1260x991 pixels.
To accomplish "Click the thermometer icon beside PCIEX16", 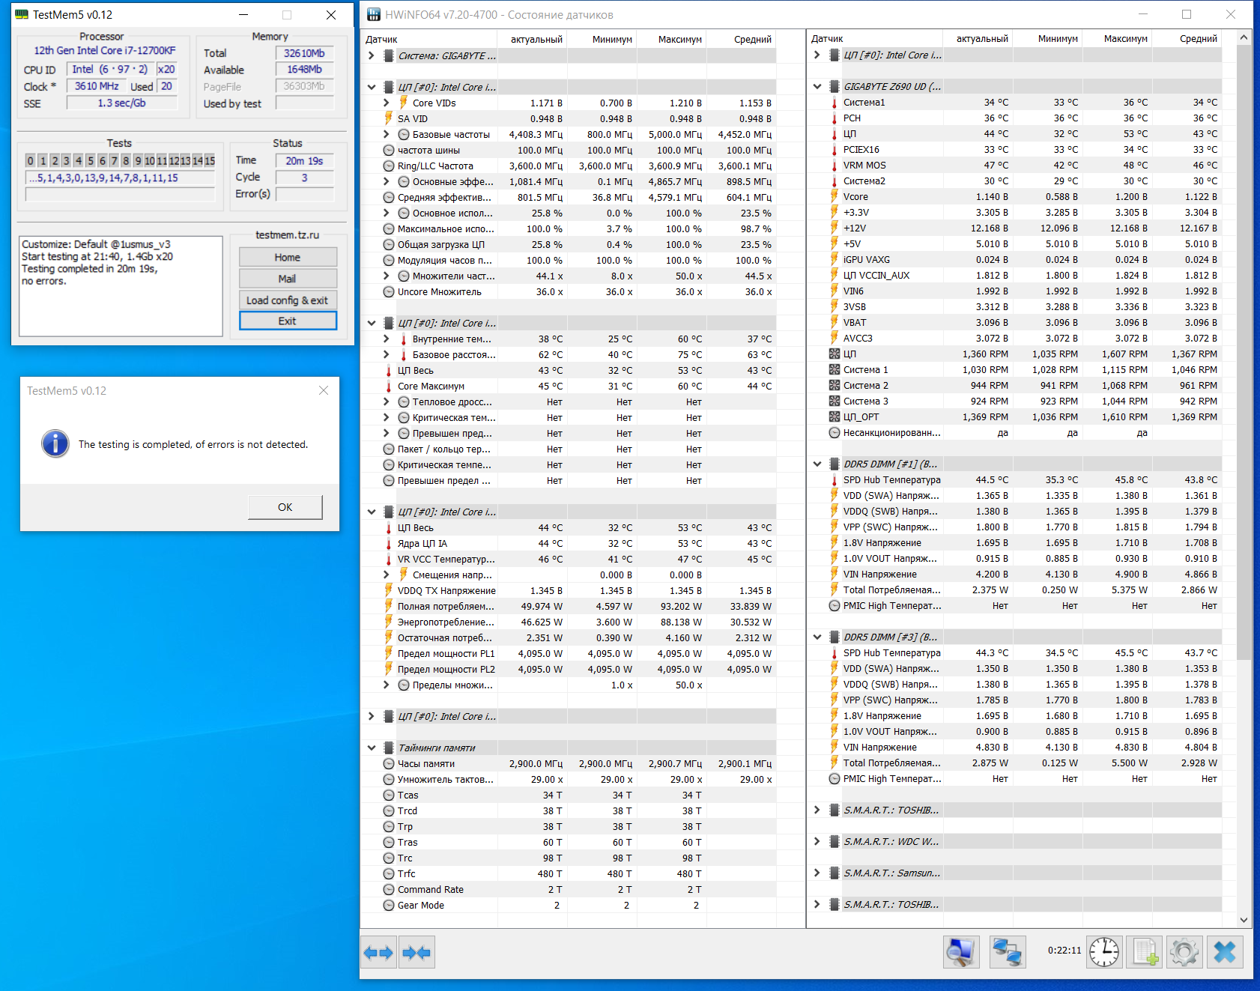I will click(x=835, y=150).
